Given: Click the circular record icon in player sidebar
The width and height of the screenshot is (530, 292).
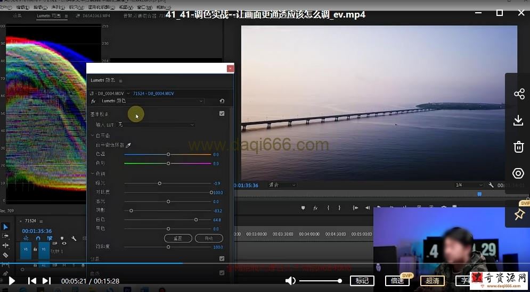Looking at the screenshot, I should (x=518, y=173).
